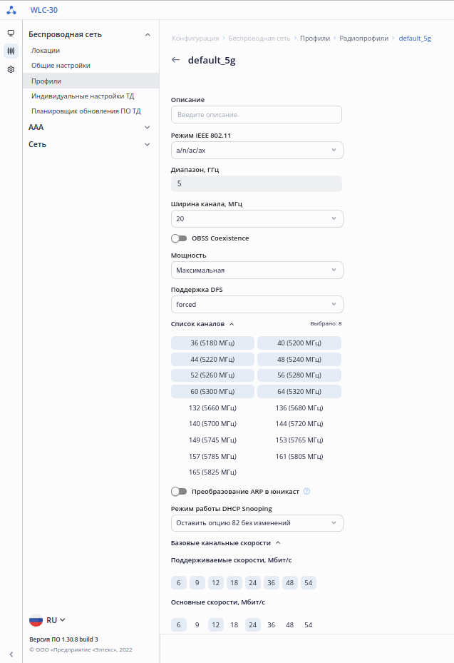Open the settings gear icon
Viewport: 454px width, 663px height.
tap(11, 69)
